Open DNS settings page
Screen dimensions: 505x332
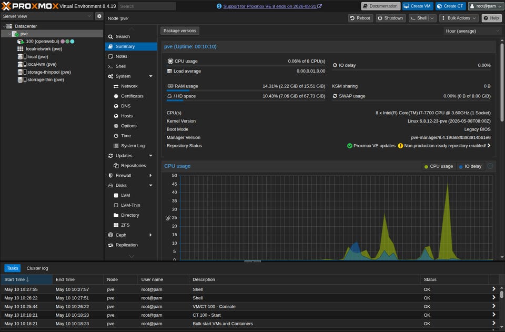(x=131, y=106)
